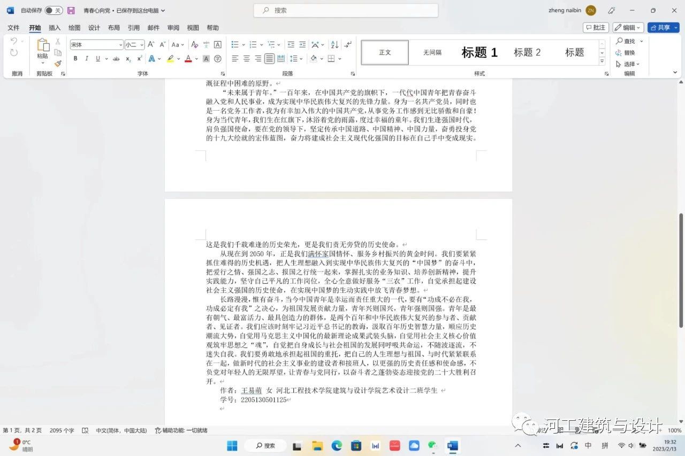The width and height of the screenshot is (685, 456).
Task: Center-align the paragraph text
Action: point(247,59)
